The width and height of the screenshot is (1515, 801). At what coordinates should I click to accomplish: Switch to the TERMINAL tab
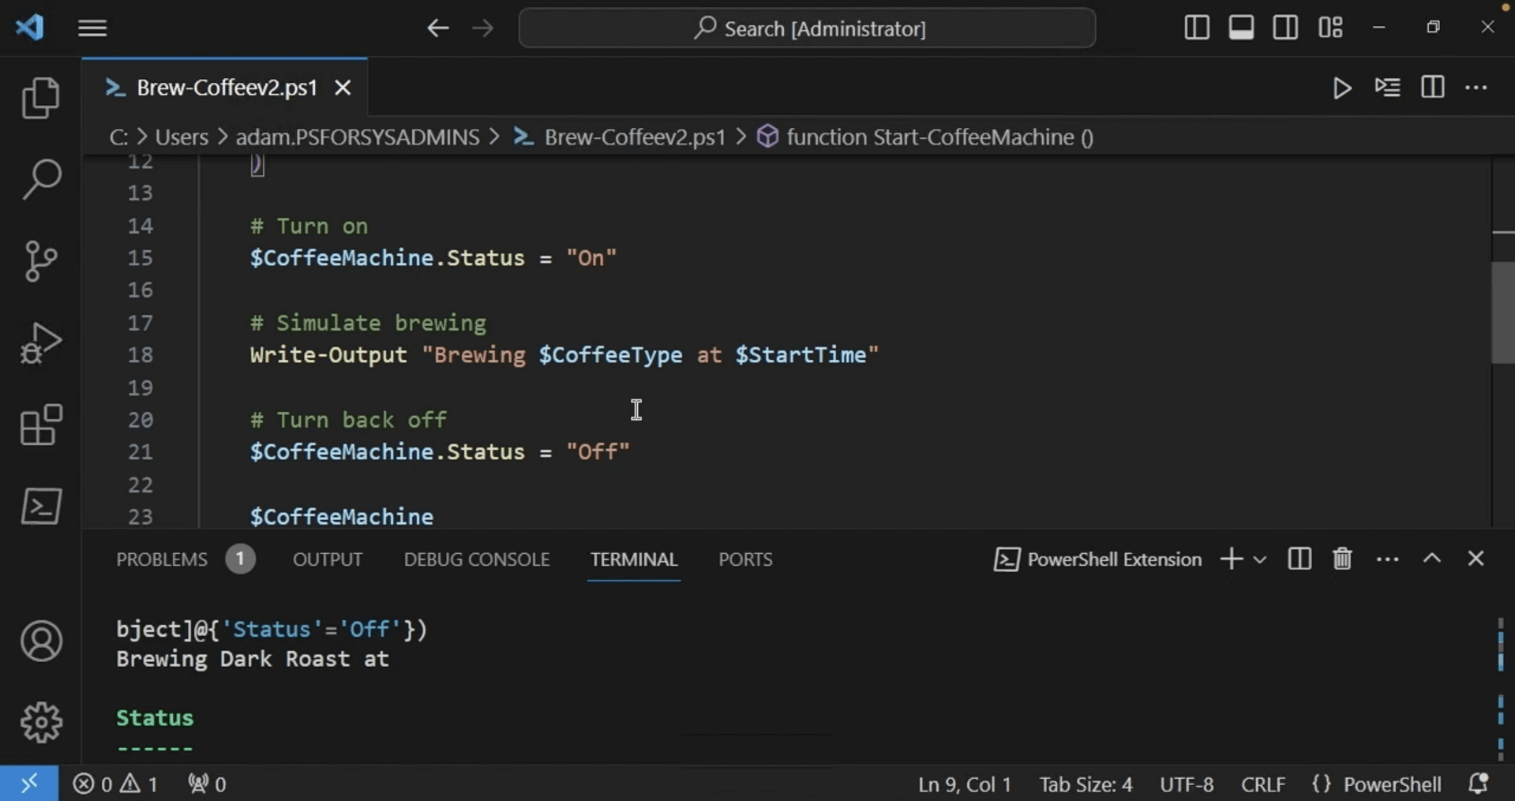point(634,560)
